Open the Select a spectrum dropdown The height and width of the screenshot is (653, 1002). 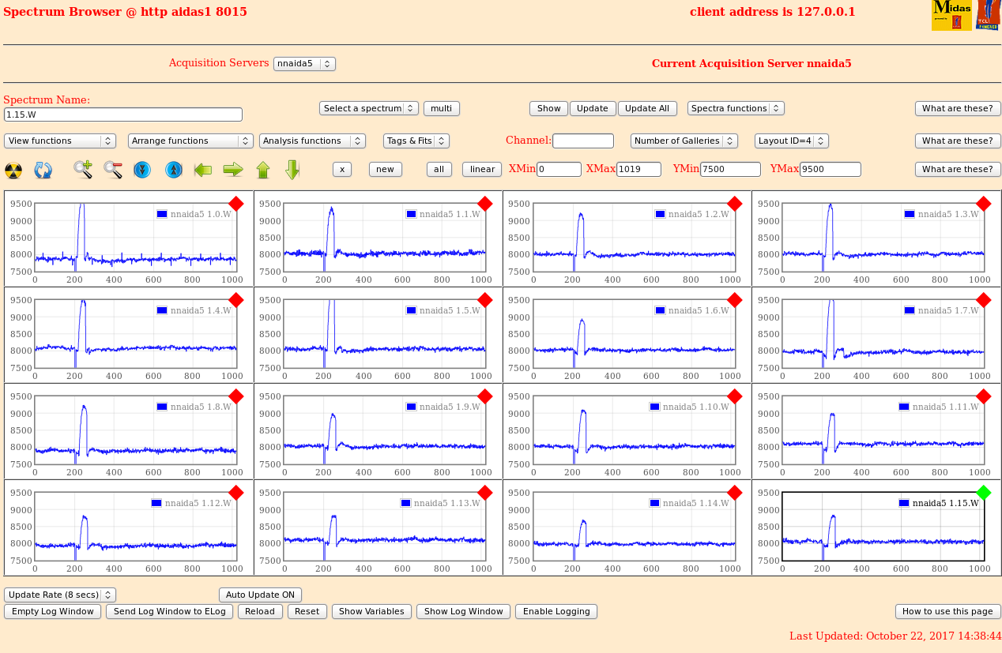click(x=368, y=108)
